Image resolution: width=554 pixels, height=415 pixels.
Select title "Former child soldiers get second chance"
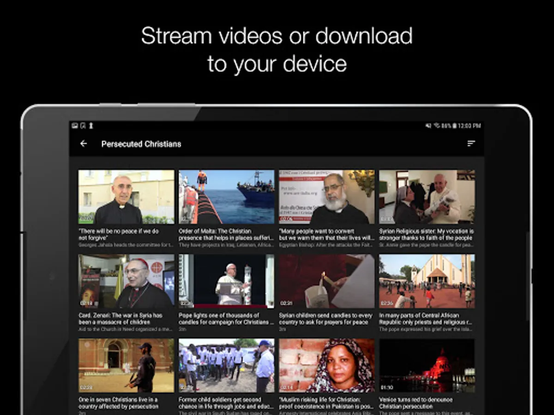(x=225, y=403)
